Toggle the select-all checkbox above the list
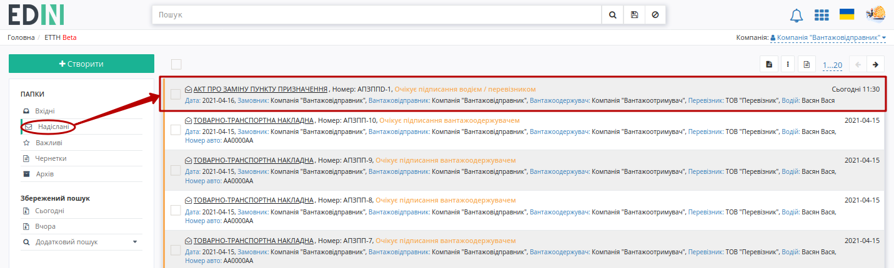The image size is (894, 268). point(176,64)
